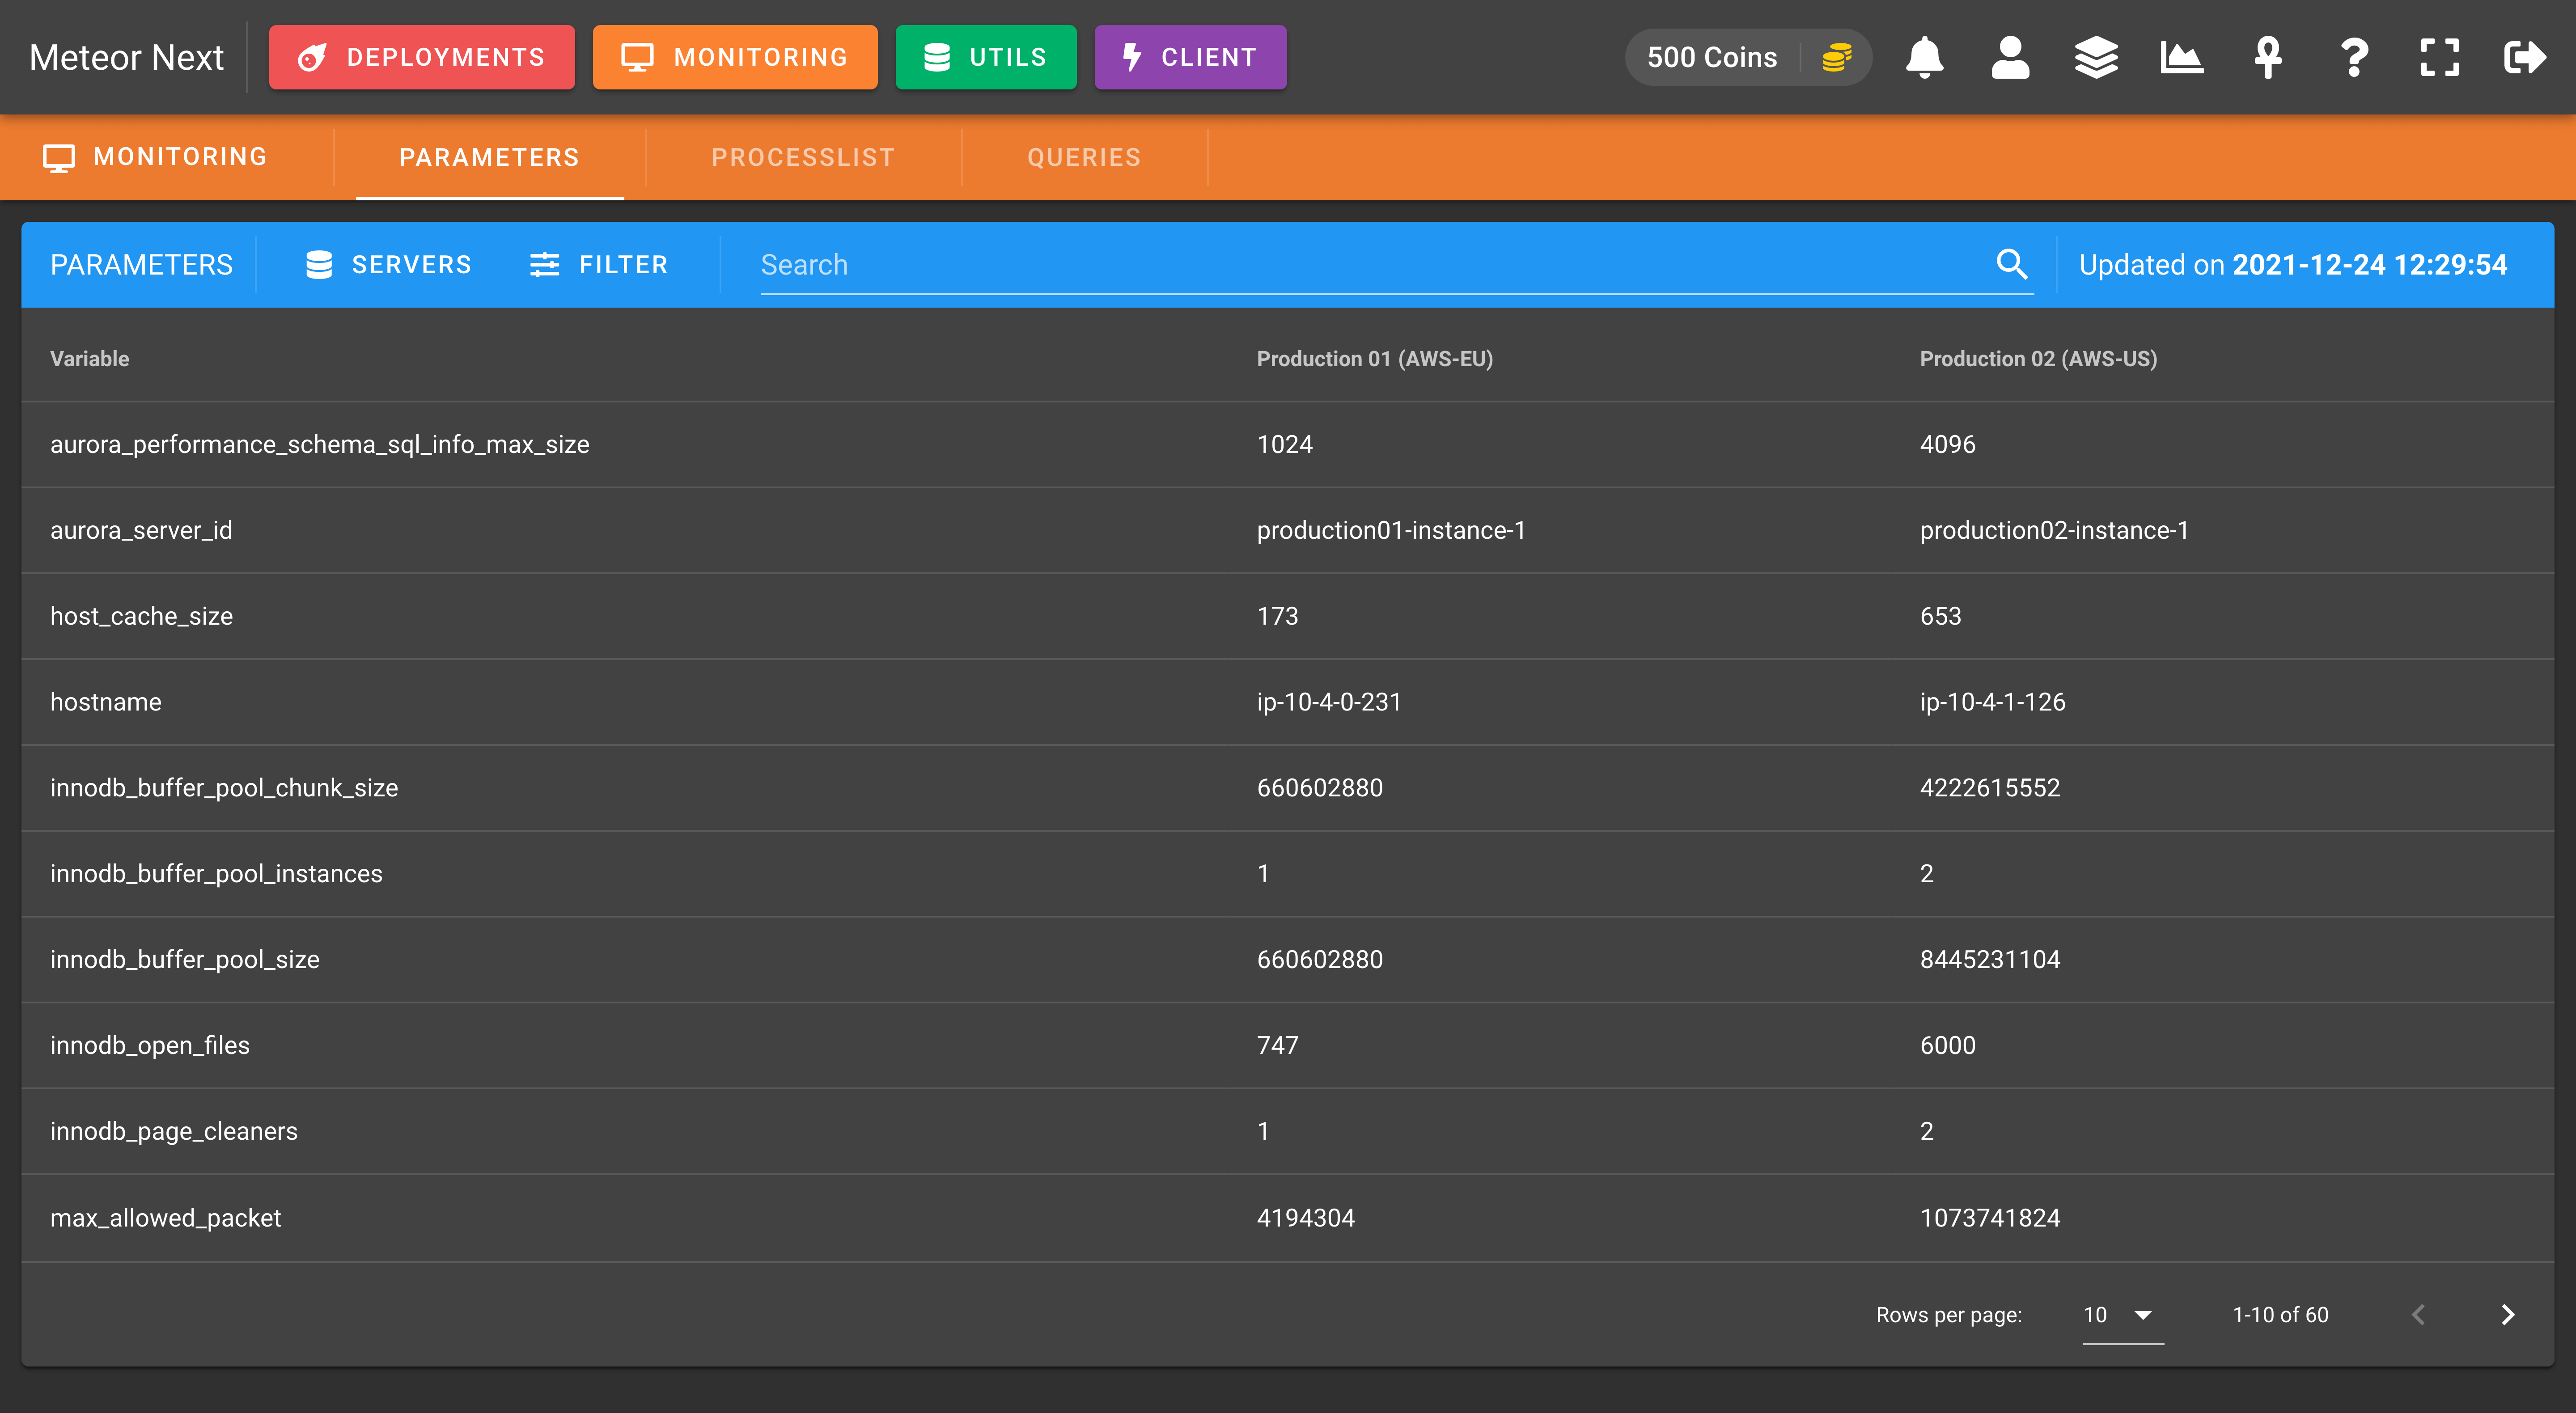Select the aurora_performance_schema_sql_info_max_size row
2576x1413 pixels.
pos(1288,445)
